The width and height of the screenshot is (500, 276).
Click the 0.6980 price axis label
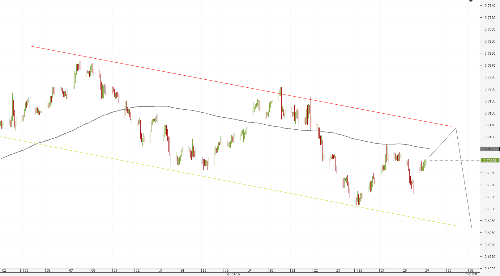(490, 221)
